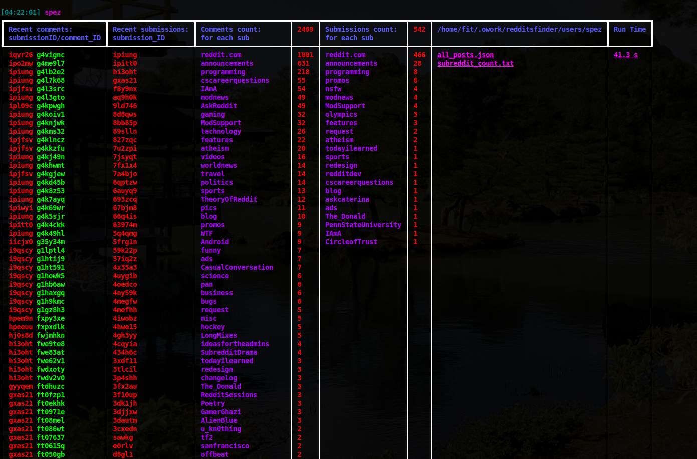697x459 pixels.
Task: Click the ideasfortheadmins subreddit name
Action: point(235,344)
